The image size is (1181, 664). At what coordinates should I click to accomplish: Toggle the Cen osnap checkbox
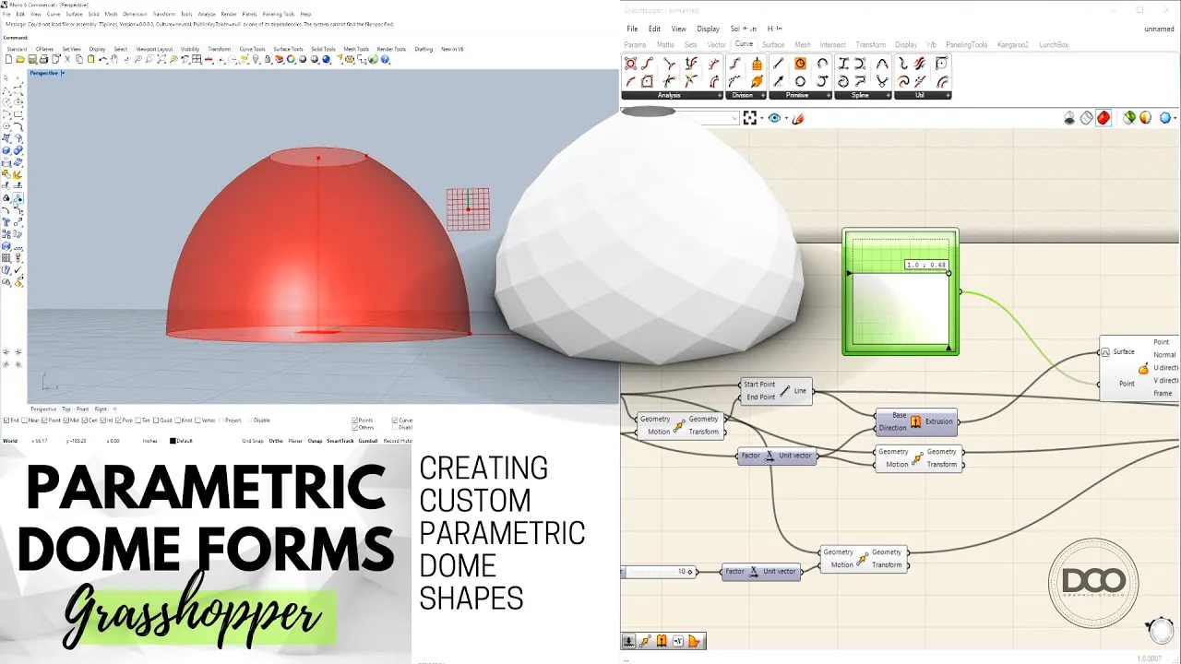point(85,421)
